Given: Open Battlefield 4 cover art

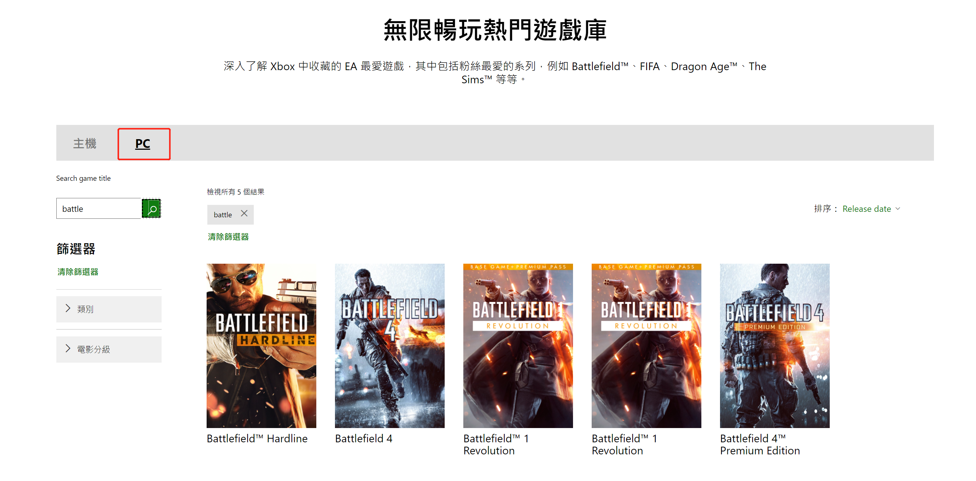Looking at the screenshot, I should (x=389, y=346).
